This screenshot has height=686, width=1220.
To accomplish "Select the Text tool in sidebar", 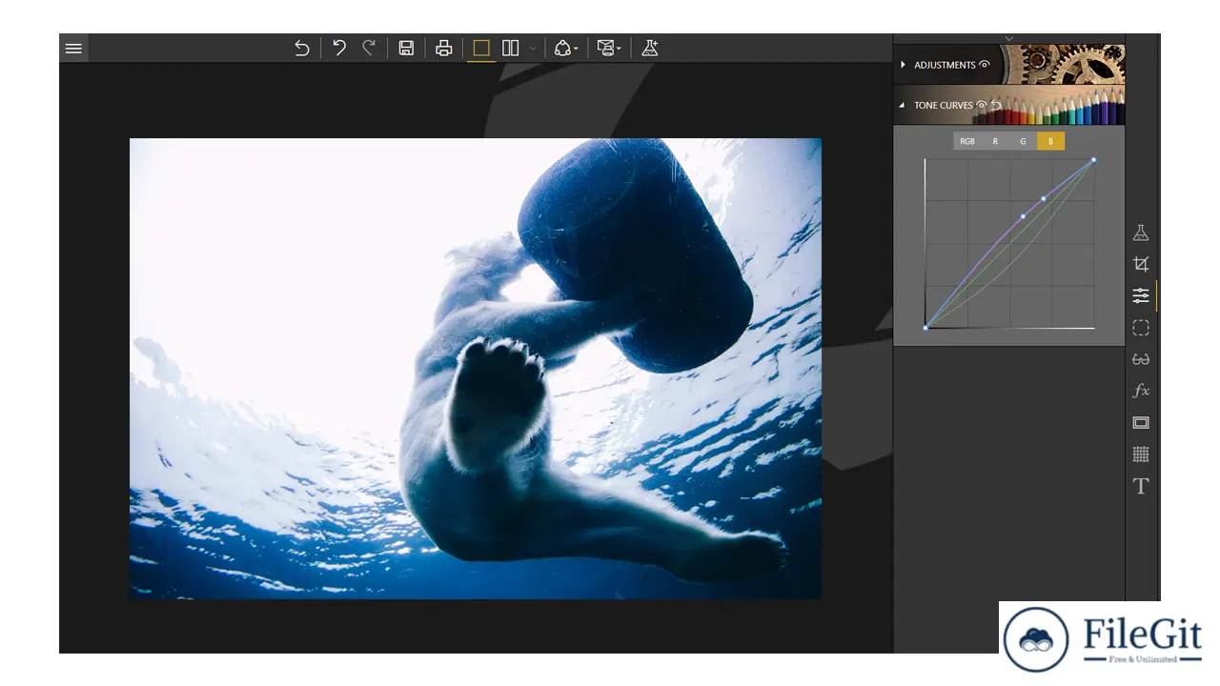I will pyautogui.click(x=1141, y=486).
